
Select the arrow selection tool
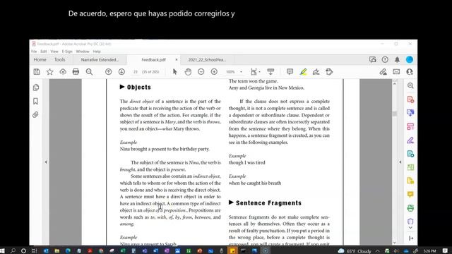tap(174, 72)
